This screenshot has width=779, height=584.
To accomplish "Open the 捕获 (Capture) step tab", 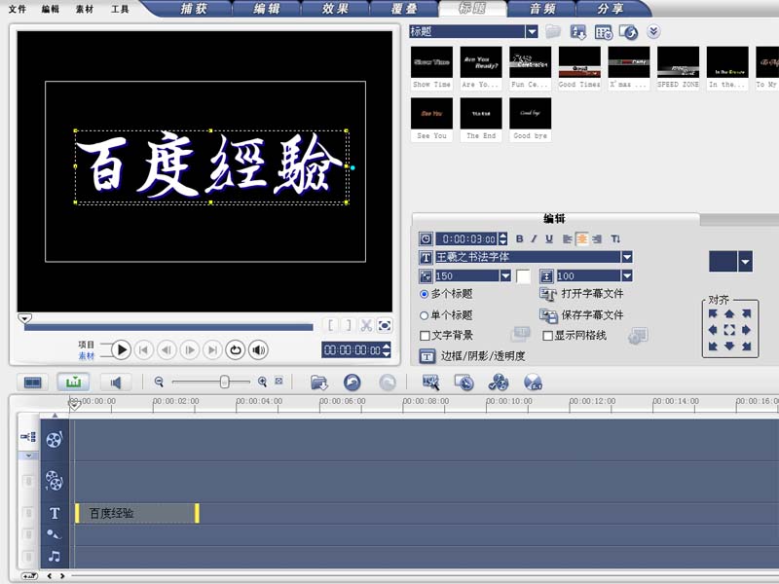I will tap(193, 9).
